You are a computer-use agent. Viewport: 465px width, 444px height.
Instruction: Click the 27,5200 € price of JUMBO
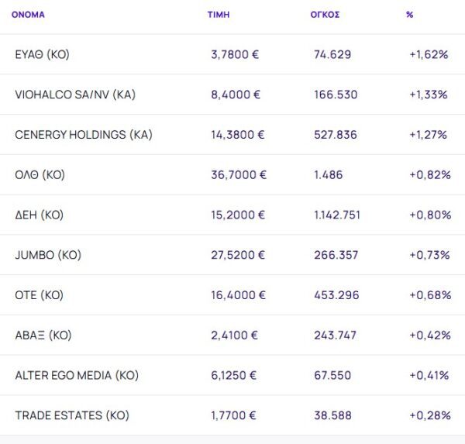(x=238, y=255)
